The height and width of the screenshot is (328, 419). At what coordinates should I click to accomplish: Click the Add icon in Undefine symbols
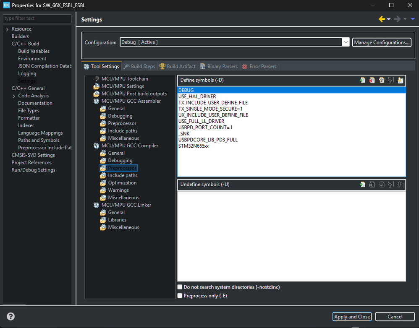362,185
